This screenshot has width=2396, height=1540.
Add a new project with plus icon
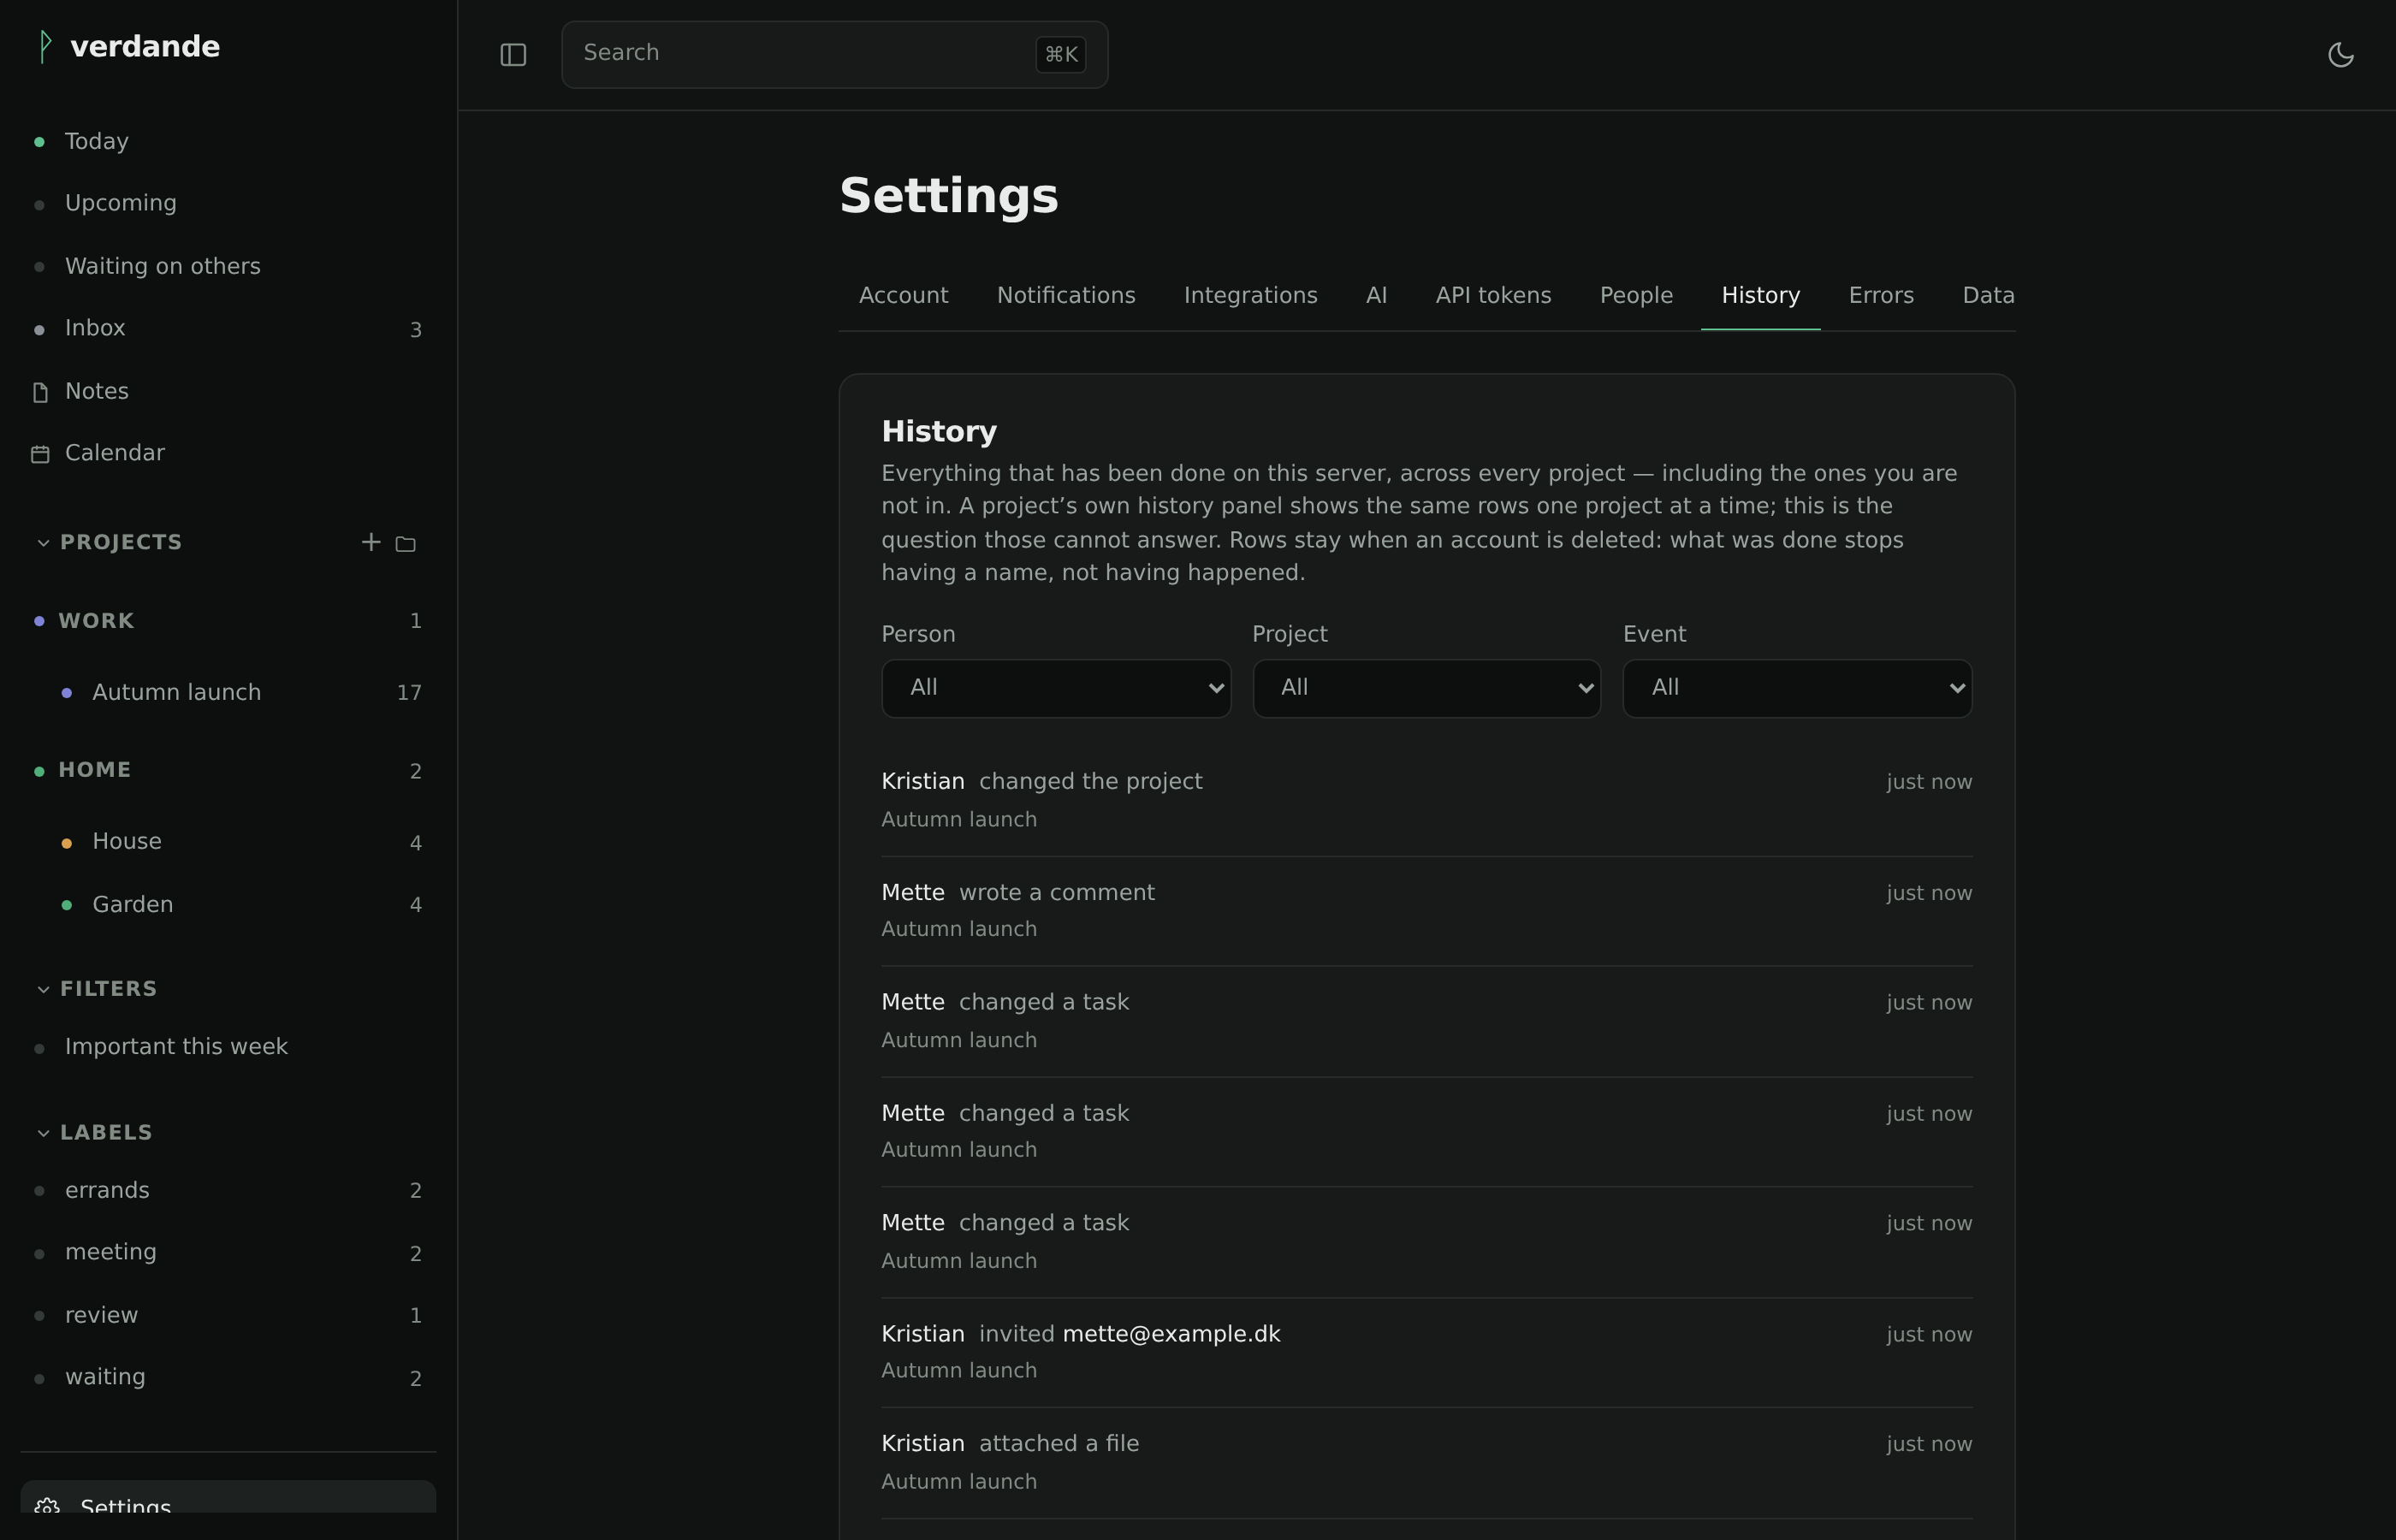(371, 542)
